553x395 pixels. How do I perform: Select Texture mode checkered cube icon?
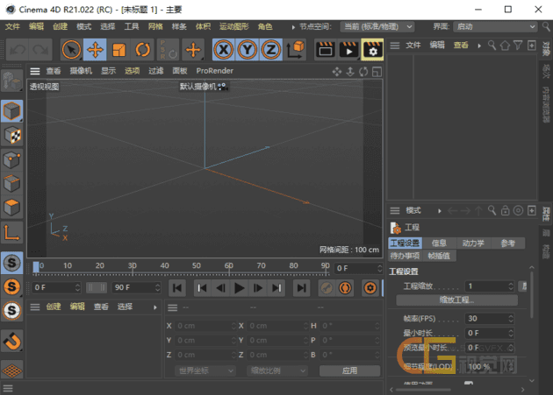tap(11, 136)
